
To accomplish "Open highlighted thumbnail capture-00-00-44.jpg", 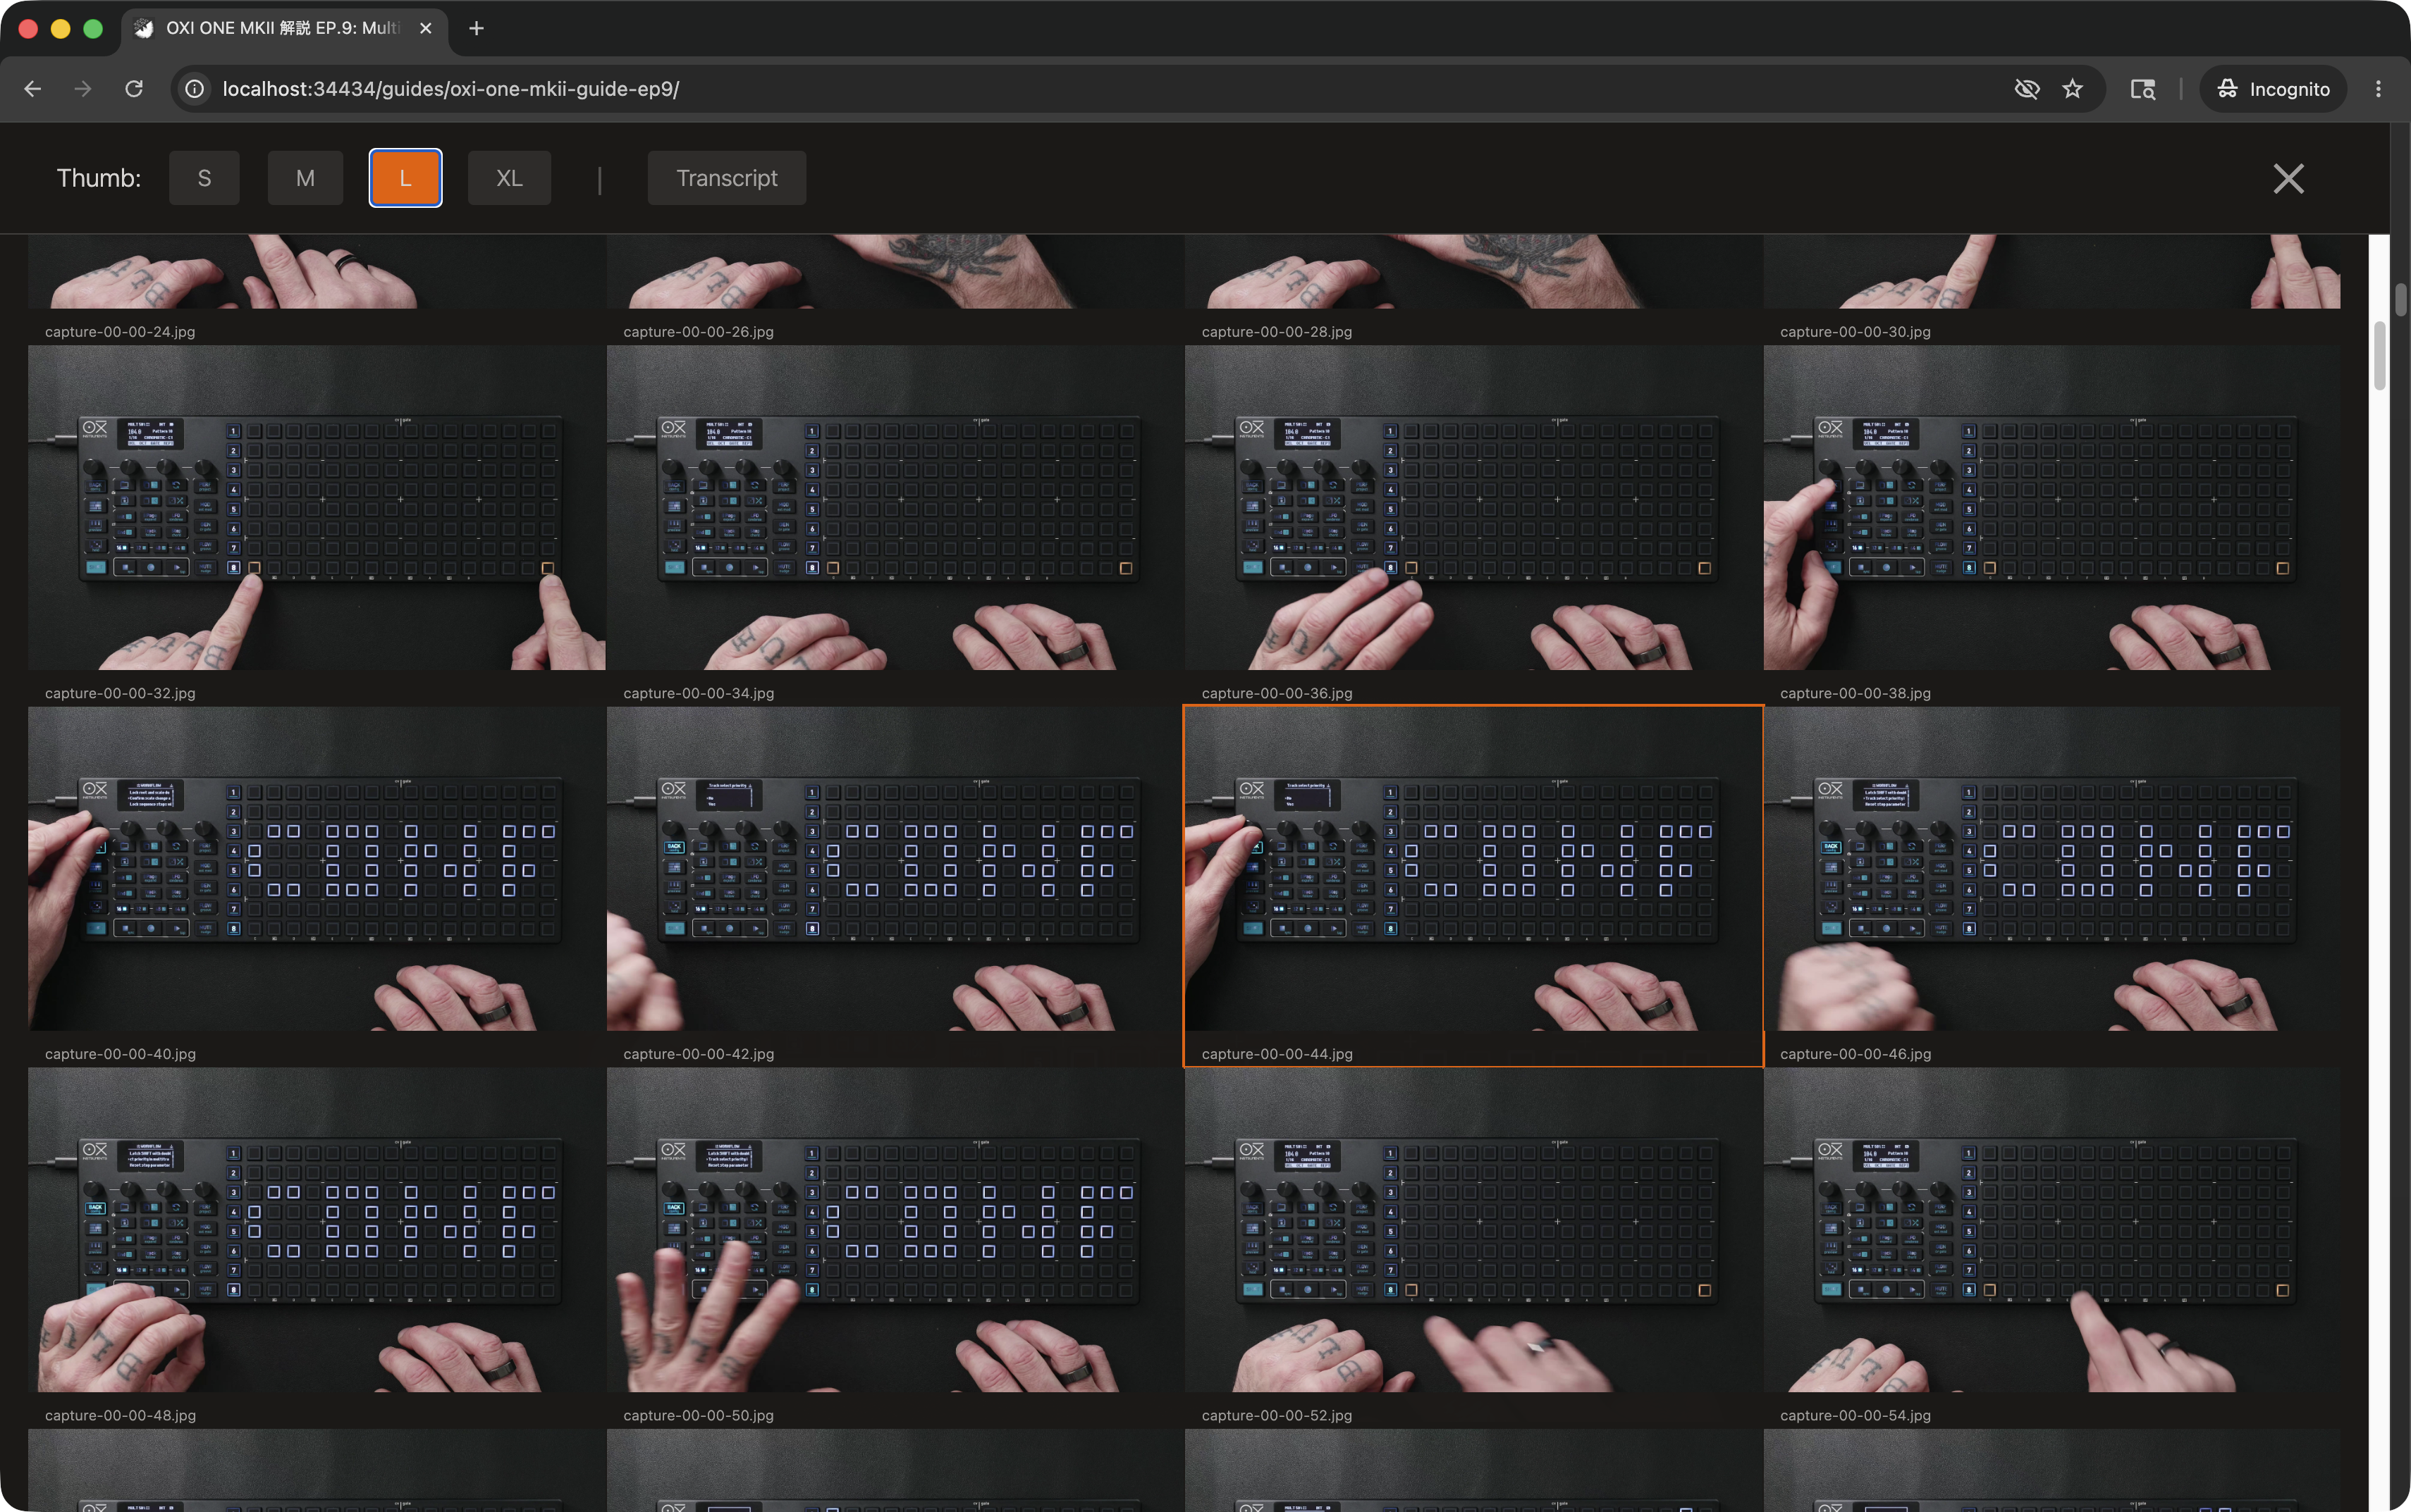I will click(x=1473, y=868).
